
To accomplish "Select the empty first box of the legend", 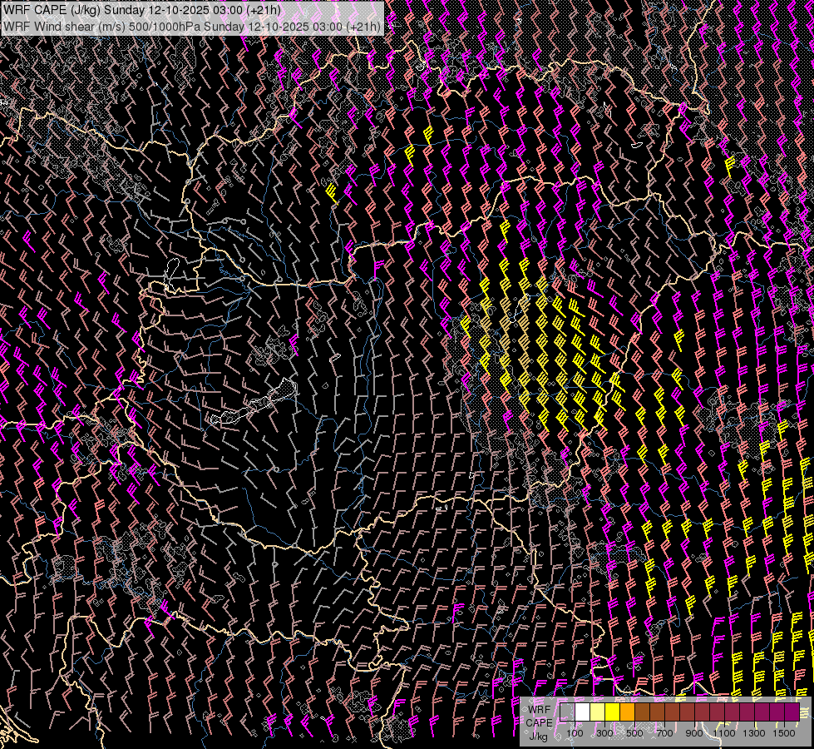I will pyautogui.click(x=568, y=712).
